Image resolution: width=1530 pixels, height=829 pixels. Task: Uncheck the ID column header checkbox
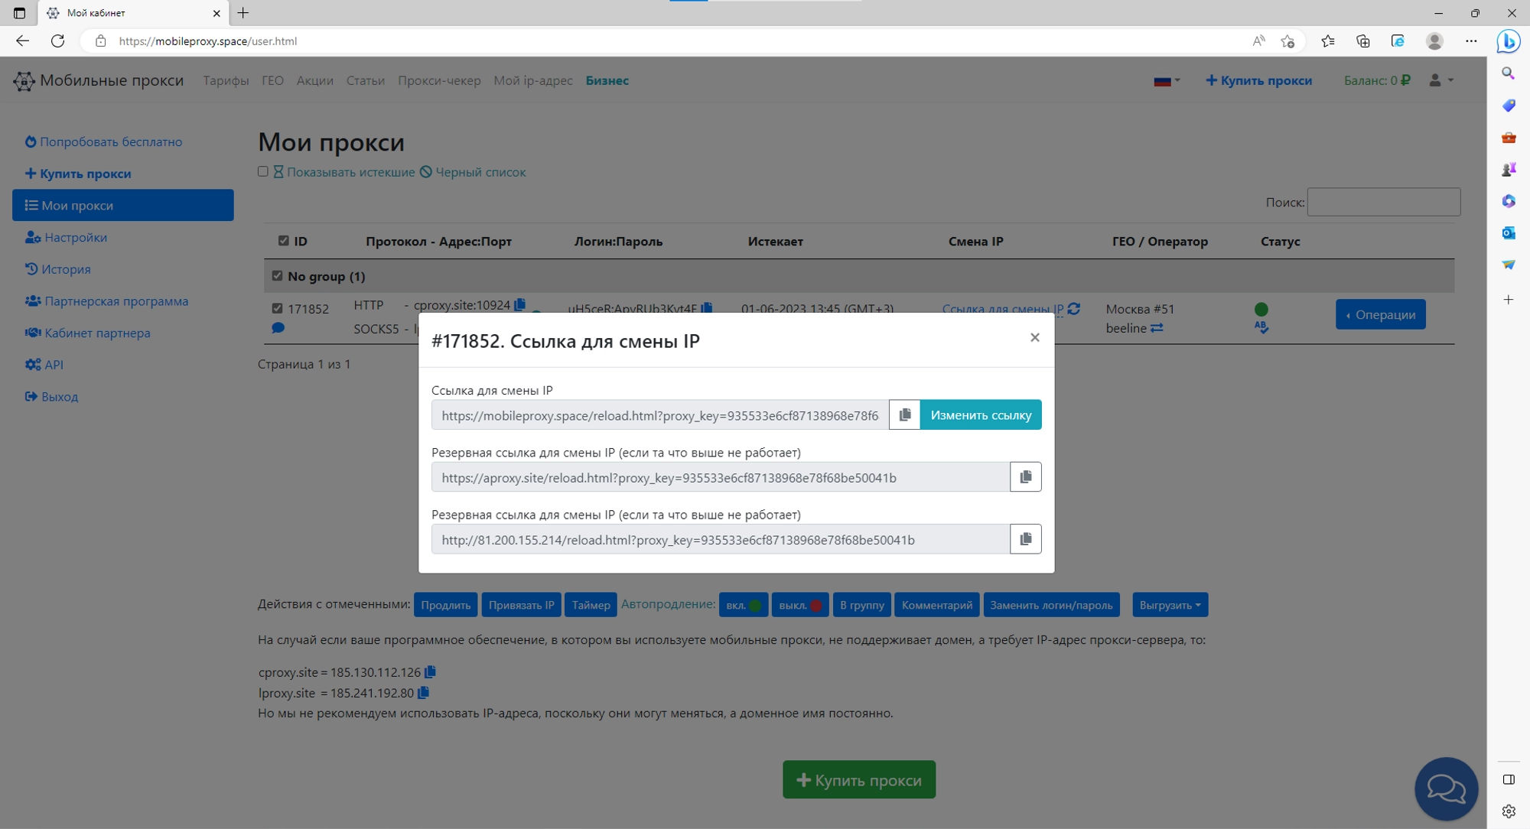click(283, 240)
